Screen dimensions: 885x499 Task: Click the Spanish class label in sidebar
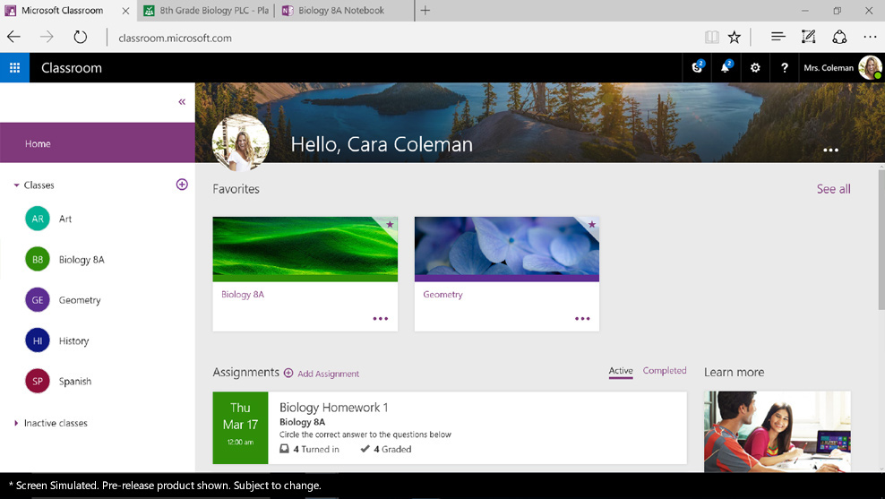[x=75, y=382]
